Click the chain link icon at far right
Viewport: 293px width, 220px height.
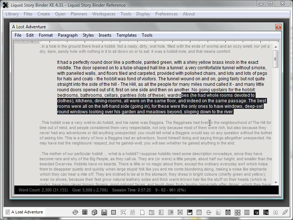pos(285,212)
